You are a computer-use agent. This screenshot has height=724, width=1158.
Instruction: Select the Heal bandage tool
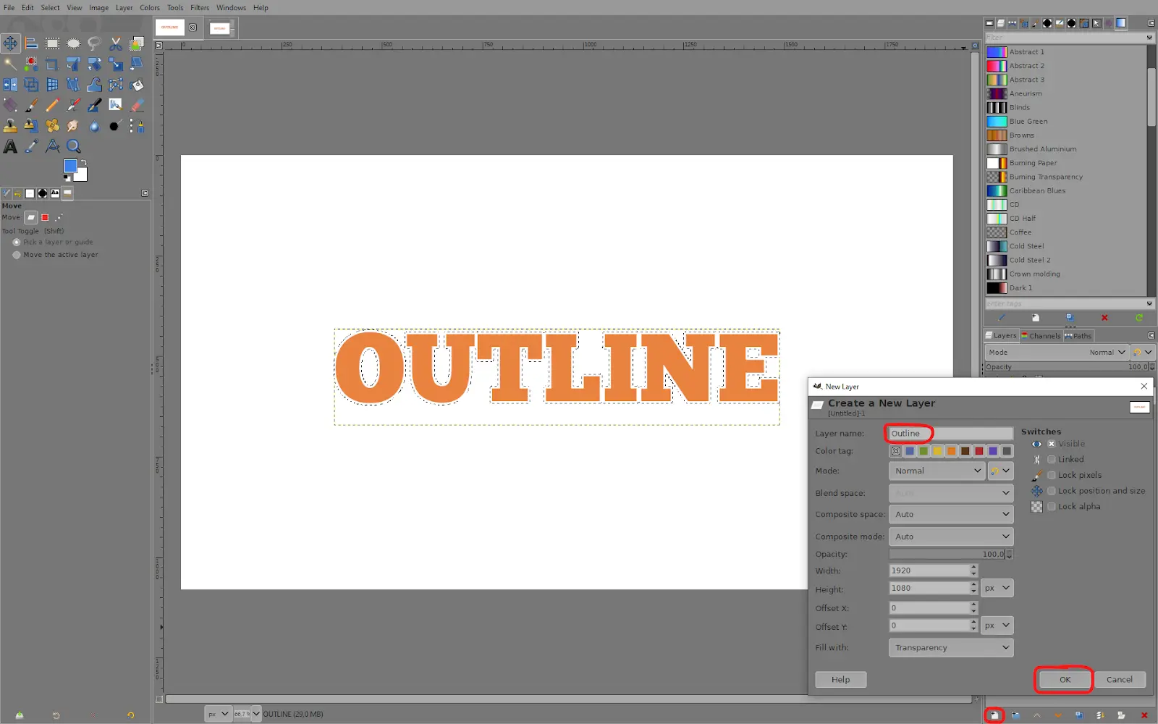[52, 126]
